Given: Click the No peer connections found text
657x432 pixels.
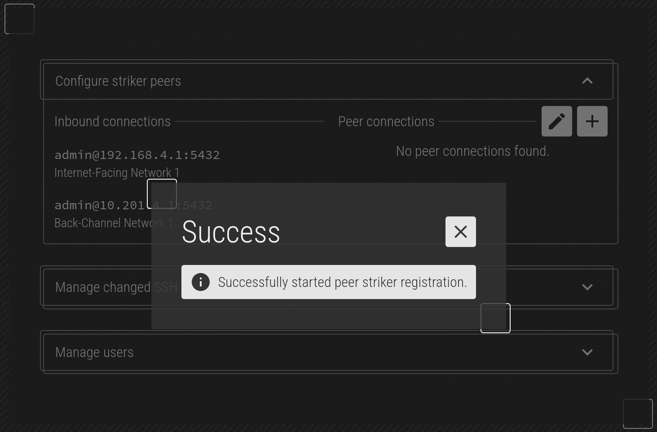Looking at the screenshot, I should tap(472, 151).
